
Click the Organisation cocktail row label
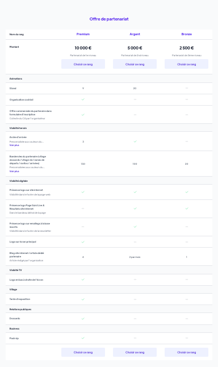pos(21,100)
